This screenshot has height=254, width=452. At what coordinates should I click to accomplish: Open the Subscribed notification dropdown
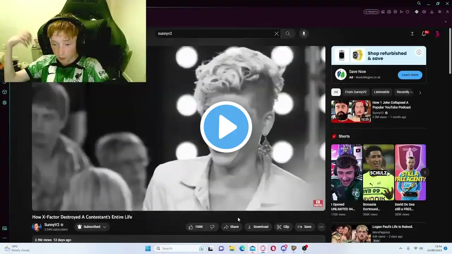[92, 227]
